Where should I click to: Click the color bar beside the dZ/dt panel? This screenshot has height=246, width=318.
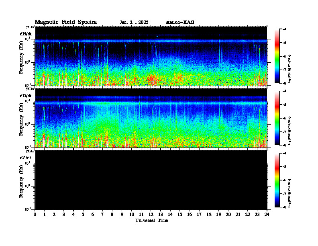[277, 180]
